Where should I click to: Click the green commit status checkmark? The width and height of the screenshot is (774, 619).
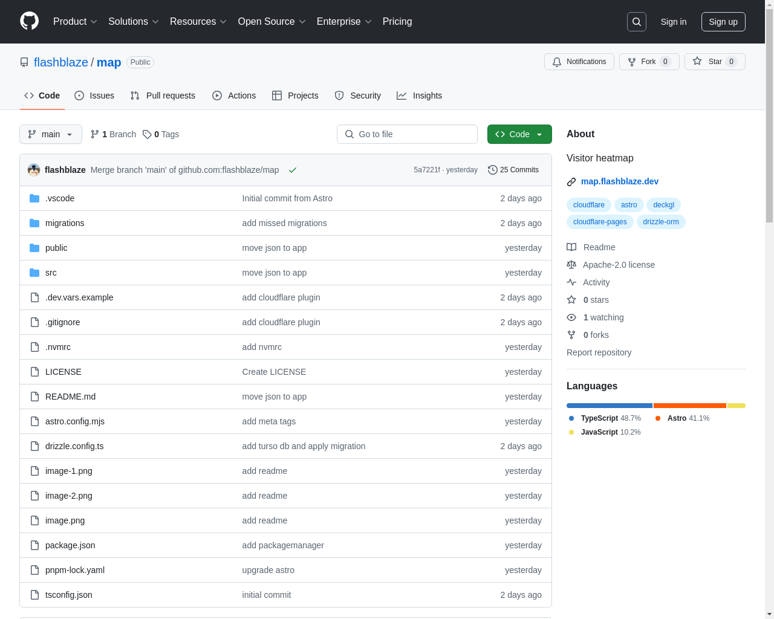293,170
